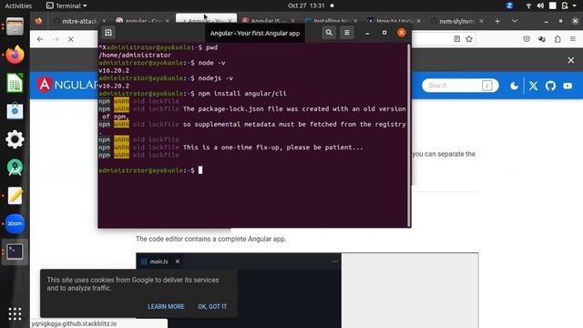Open Ubuntu Software from dock
583x328 pixels.
coord(15,111)
